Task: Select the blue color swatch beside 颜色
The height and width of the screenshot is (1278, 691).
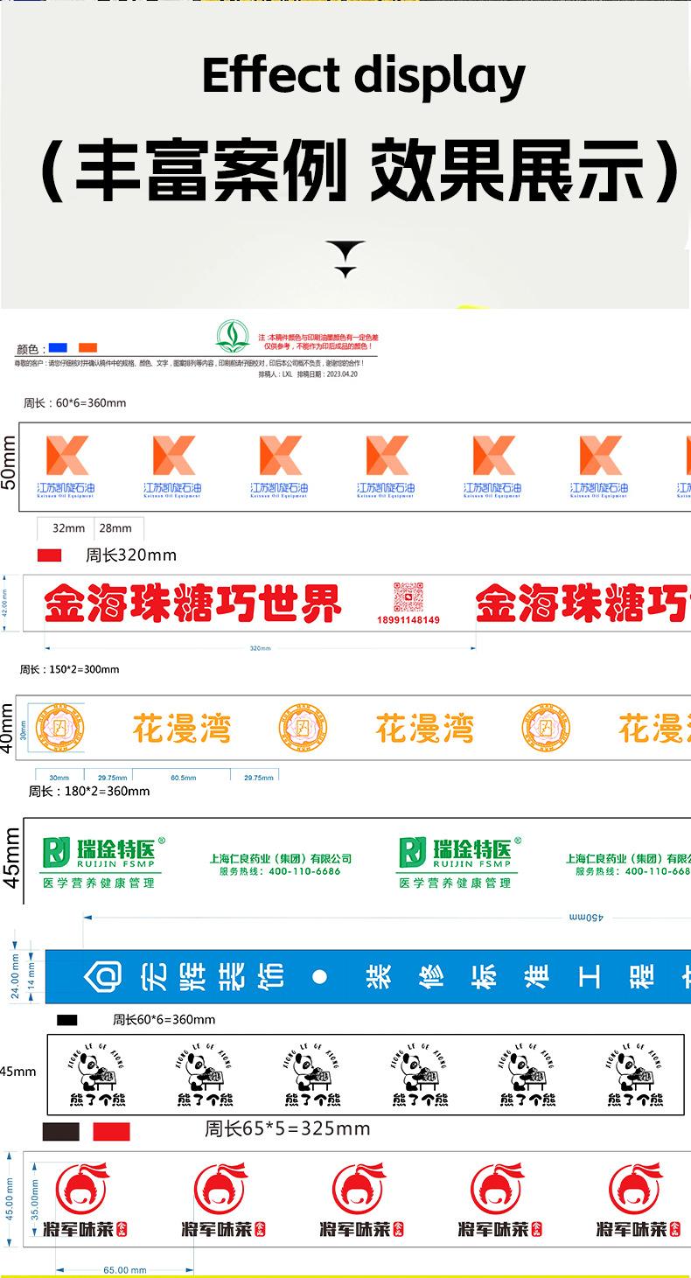Action: pos(59,347)
